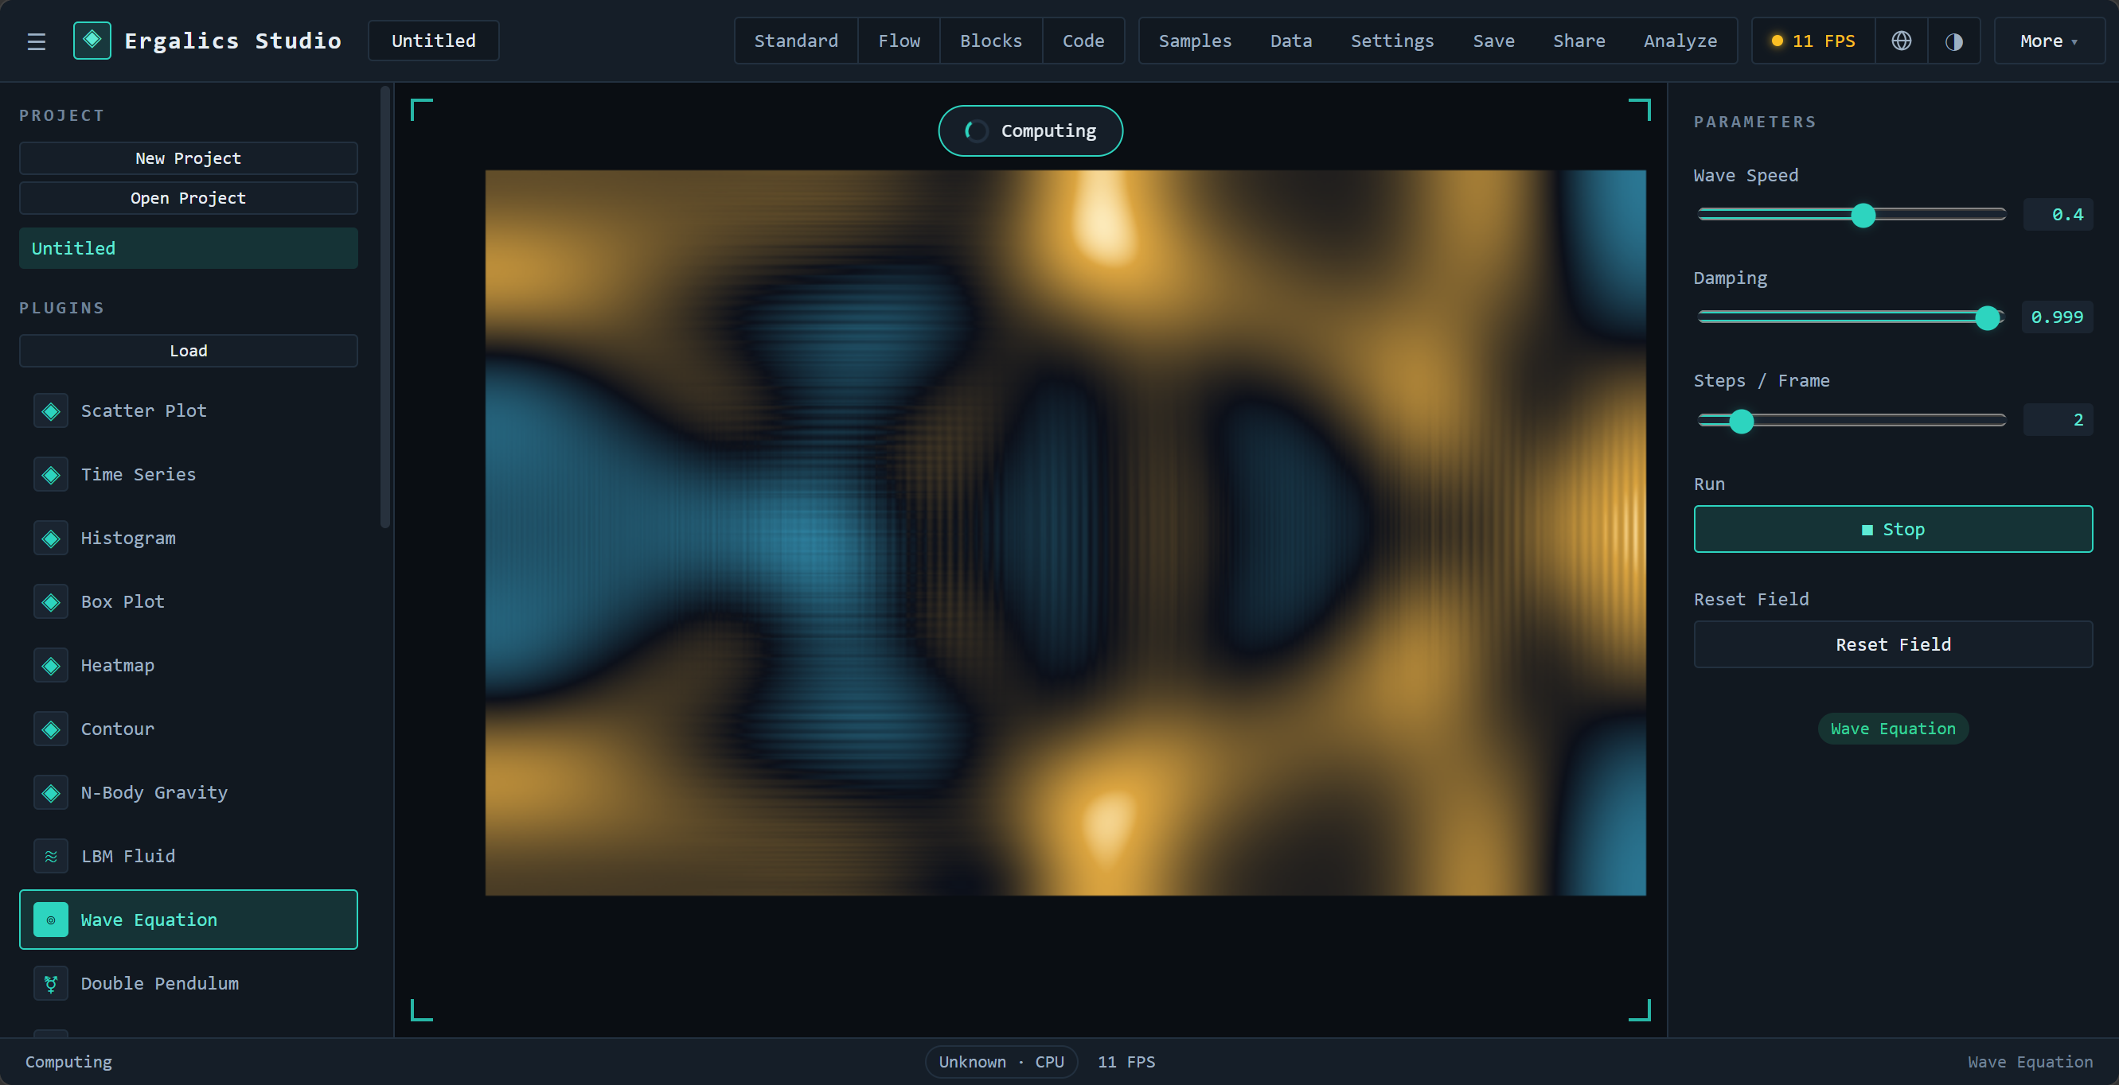The height and width of the screenshot is (1085, 2119).
Task: Click the Wave Speed value 0.4
Action: point(2059,215)
